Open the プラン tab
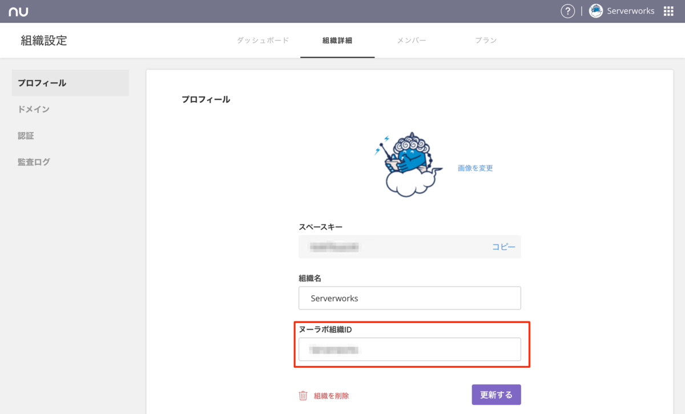685x414 pixels. pos(486,40)
